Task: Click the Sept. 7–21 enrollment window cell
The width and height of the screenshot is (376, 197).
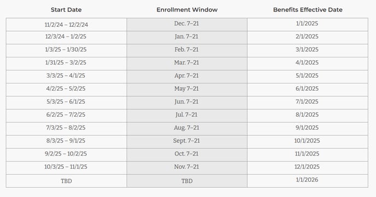Action: click(187, 142)
